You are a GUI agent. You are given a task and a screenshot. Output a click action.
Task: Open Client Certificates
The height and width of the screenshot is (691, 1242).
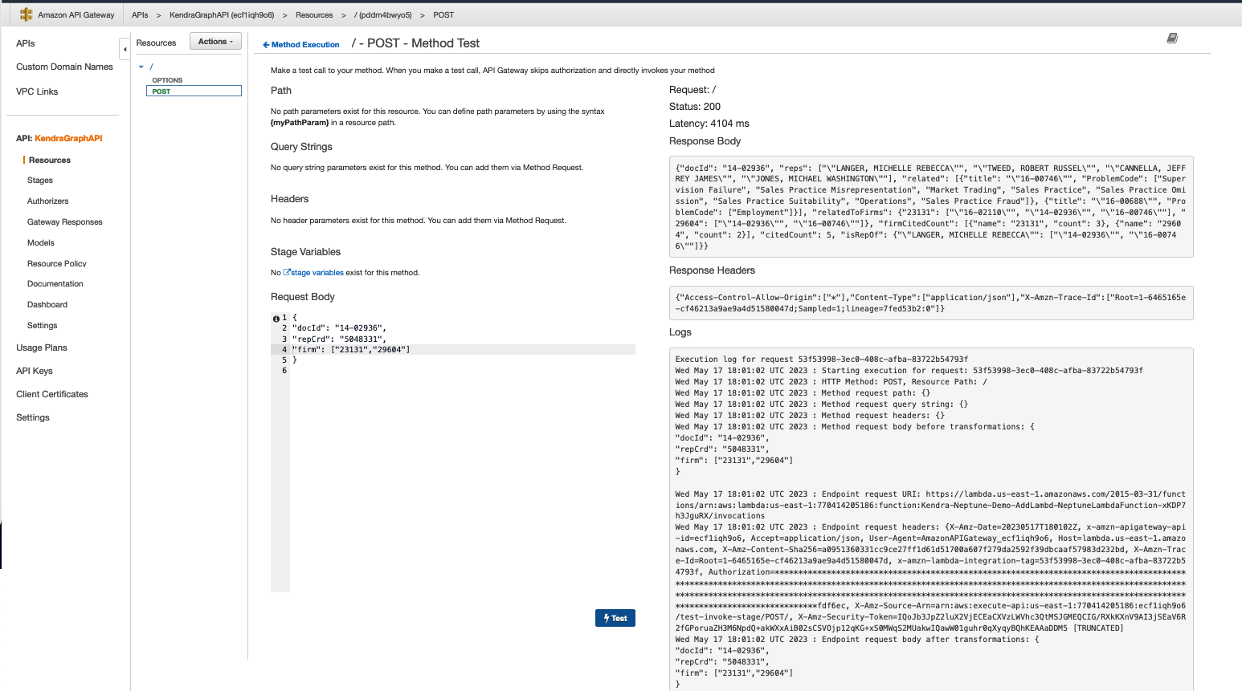(x=52, y=394)
